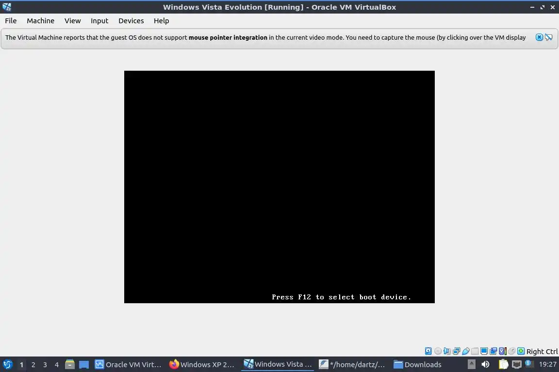The height and width of the screenshot is (372, 559).
Task: Select the Windows Vista taskbar entry
Action: [x=278, y=364]
